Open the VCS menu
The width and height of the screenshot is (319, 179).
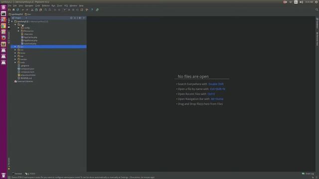66,5
